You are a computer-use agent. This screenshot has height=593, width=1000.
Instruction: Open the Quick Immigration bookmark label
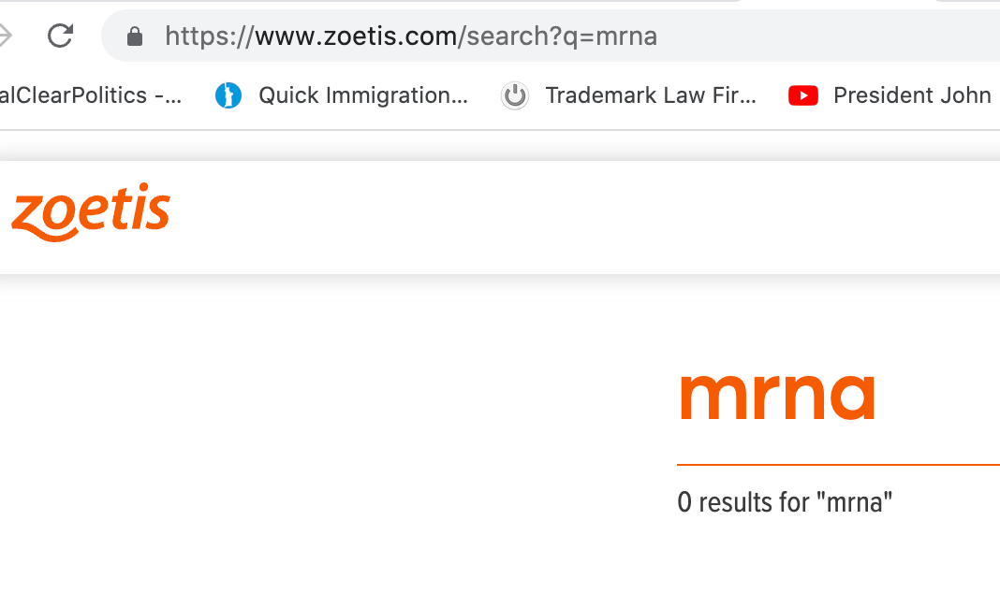(363, 95)
